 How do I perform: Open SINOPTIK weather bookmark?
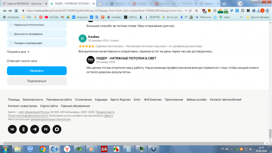click(152, 17)
